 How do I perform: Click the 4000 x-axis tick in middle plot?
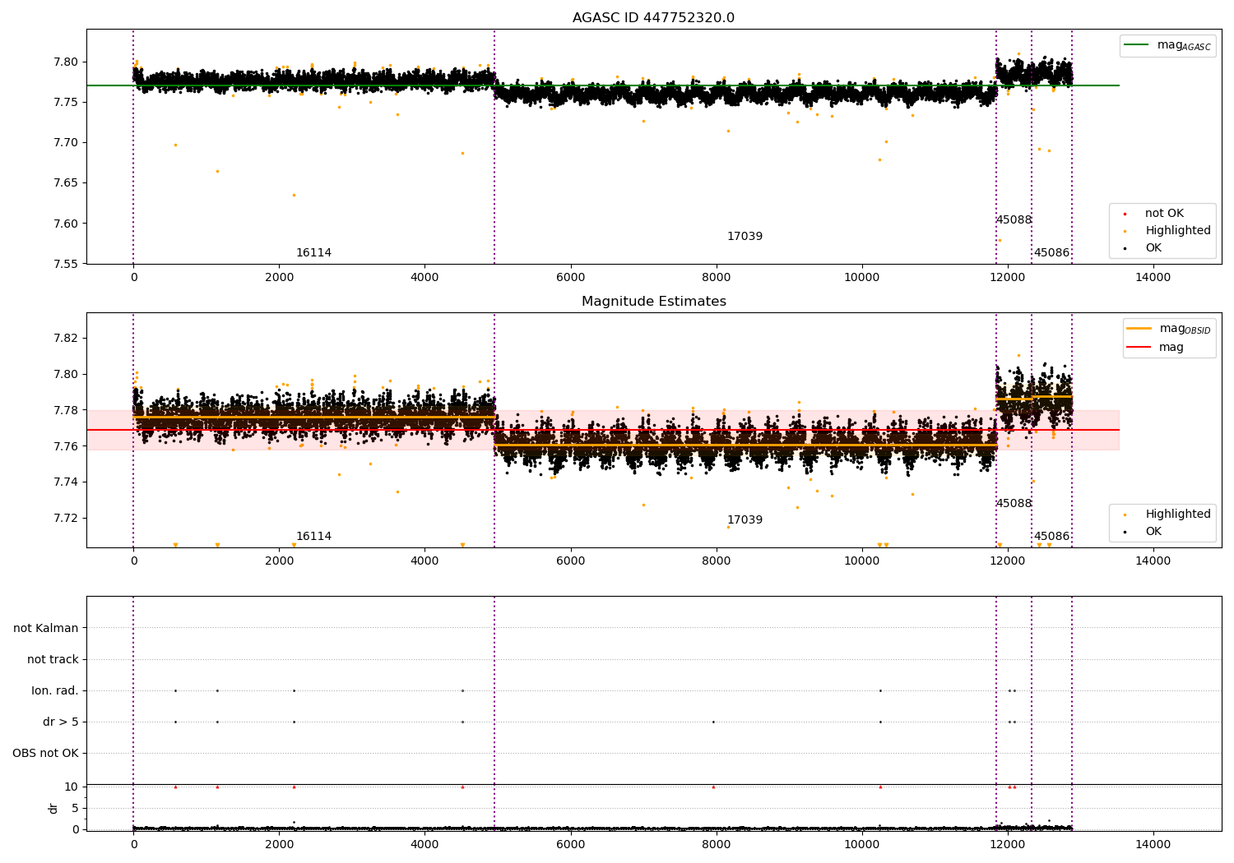[424, 561]
